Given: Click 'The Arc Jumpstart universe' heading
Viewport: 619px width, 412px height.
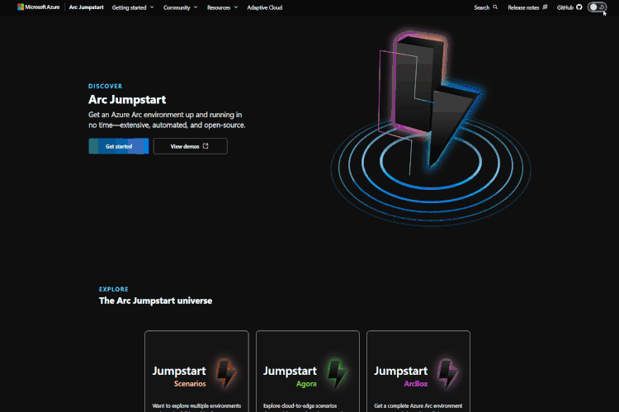Looking at the screenshot, I should pyautogui.click(x=155, y=301).
